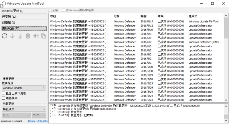229x124 pixels.
Task: Enable 包含已取代更新 checkbox
Action: [3, 93]
